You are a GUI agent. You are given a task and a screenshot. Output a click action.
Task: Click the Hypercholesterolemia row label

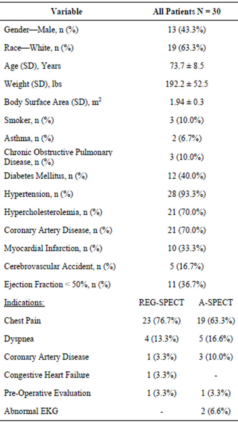point(53,212)
